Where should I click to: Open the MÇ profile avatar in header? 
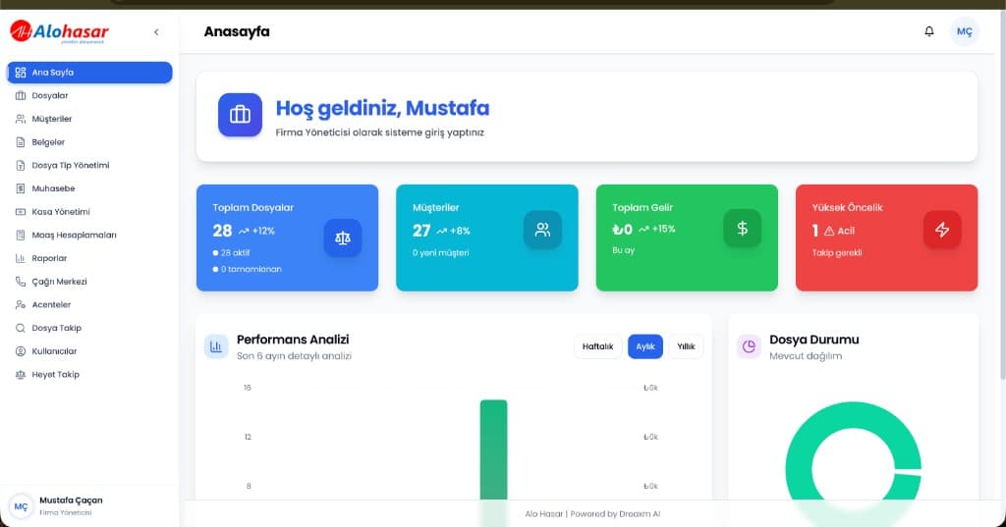tap(965, 31)
